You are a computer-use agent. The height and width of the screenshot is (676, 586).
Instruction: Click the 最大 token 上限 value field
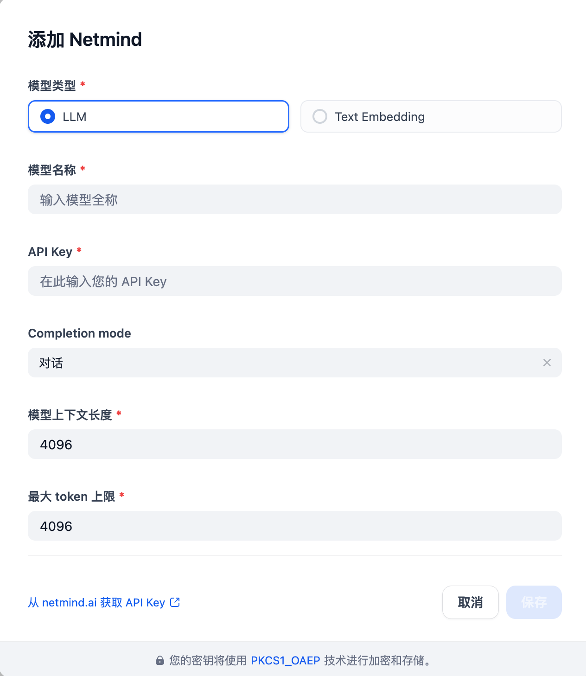click(x=295, y=526)
